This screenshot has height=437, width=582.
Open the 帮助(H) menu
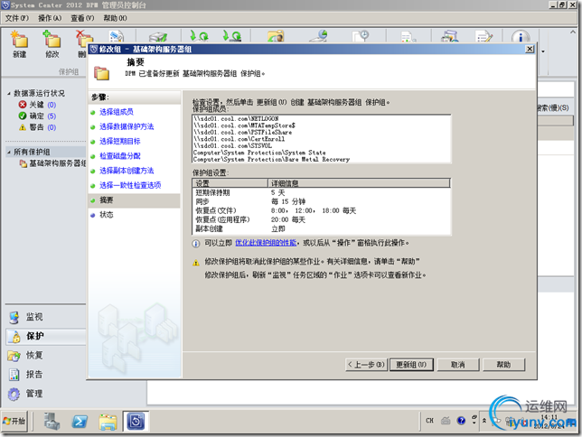115,18
